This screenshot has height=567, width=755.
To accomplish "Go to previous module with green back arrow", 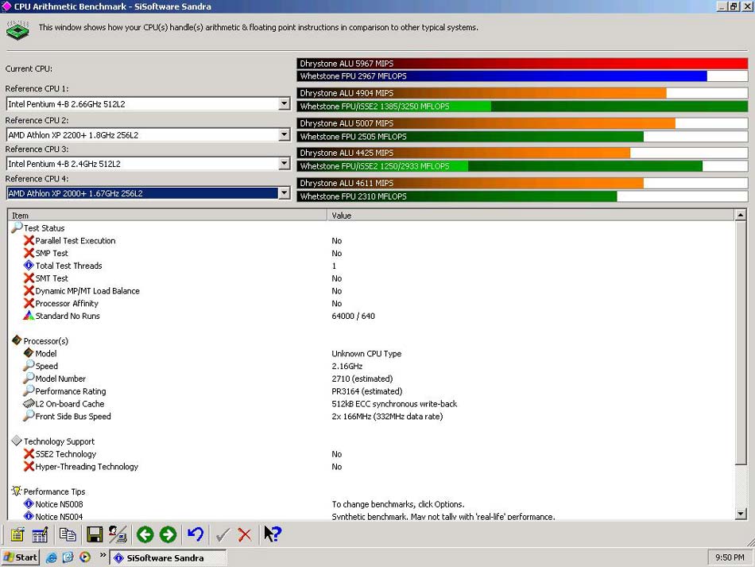I will [145, 534].
